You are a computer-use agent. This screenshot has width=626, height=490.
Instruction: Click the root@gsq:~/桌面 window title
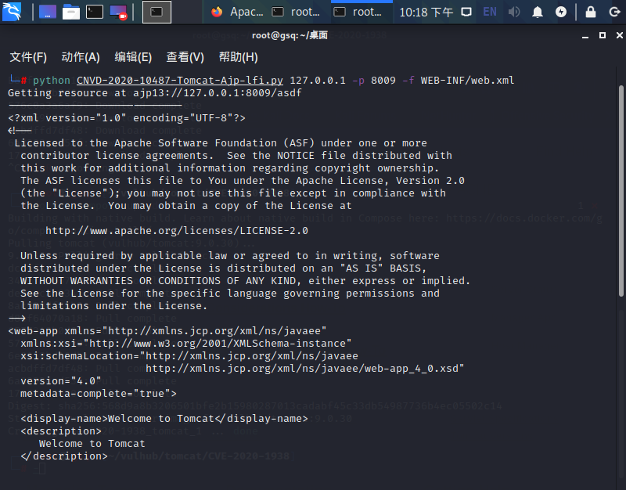tap(290, 35)
